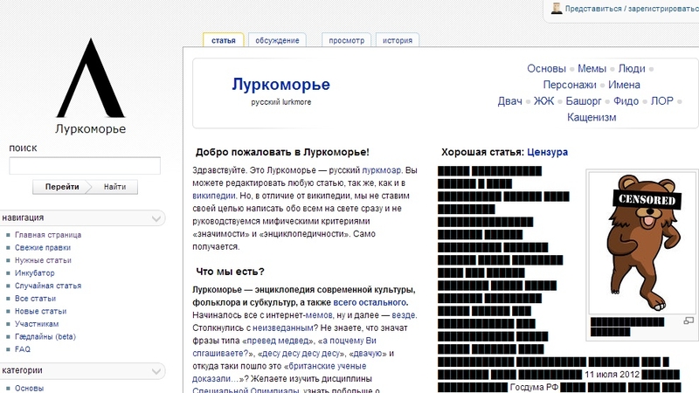Image resolution: width=699 pixels, height=393 pixels.
Task: Click the text Лукоморье under the logo
Action: pos(91,128)
